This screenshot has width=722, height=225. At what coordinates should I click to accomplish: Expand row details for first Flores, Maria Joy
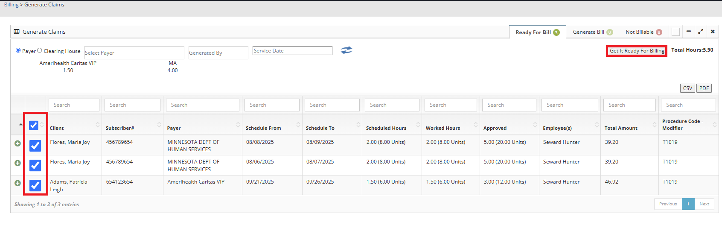click(x=17, y=143)
